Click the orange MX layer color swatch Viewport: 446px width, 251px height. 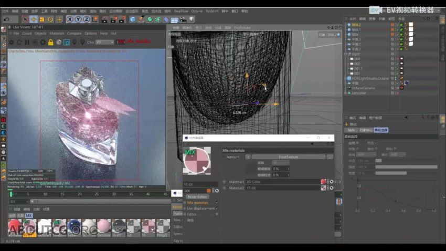pyautogui.click(x=209, y=191)
